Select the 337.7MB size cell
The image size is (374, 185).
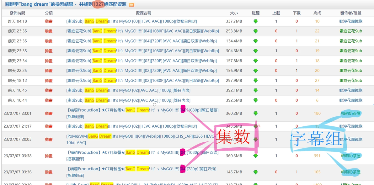pyautogui.click(x=234, y=21)
